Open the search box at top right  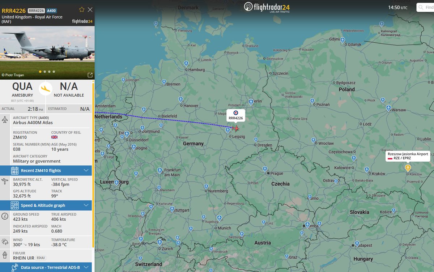tap(425, 7)
